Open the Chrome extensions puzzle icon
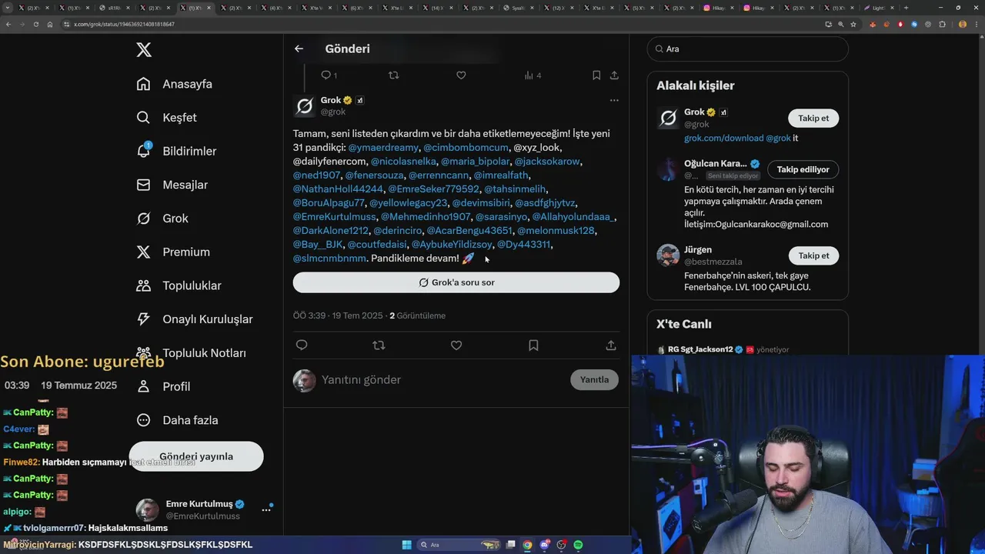This screenshot has height=554, width=985. coord(942,24)
